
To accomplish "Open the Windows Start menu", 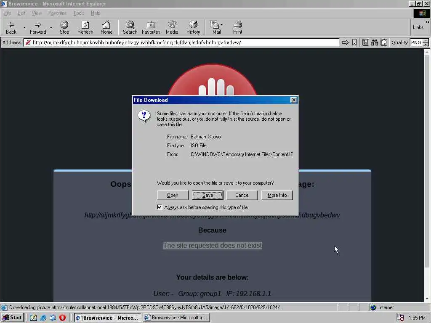I will click(12, 318).
